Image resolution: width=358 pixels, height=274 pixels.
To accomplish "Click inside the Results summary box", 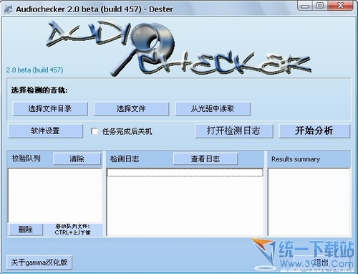I will (x=309, y=202).
